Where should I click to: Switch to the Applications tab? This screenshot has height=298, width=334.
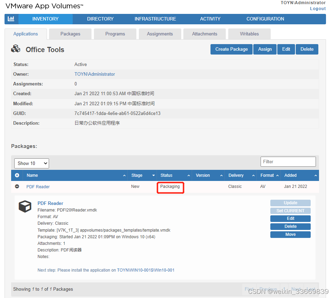point(25,34)
